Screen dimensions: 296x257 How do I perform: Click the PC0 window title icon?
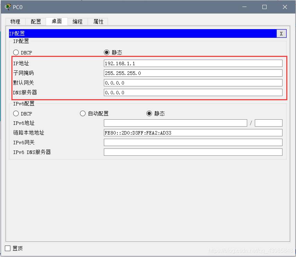tap(8, 7)
